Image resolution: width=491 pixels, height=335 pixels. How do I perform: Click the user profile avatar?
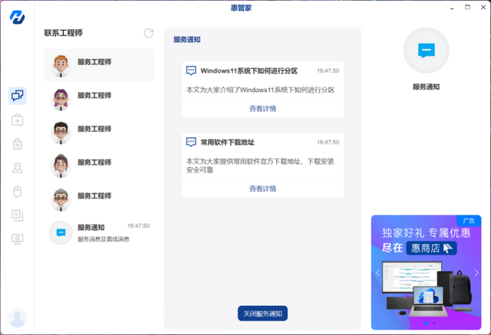[x=17, y=318]
